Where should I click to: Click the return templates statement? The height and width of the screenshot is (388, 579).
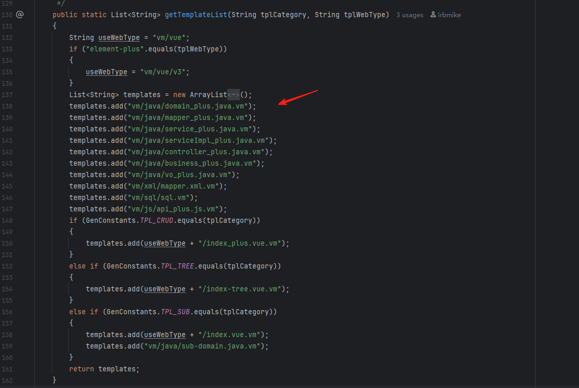[104, 369]
